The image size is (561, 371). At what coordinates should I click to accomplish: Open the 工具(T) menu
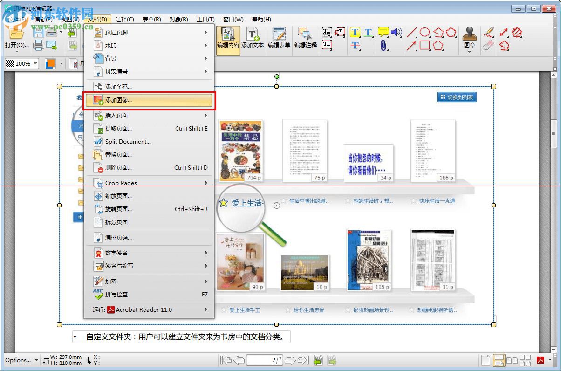click(x=205, y=19)
